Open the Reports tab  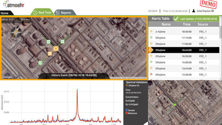(x=65, y=13)
